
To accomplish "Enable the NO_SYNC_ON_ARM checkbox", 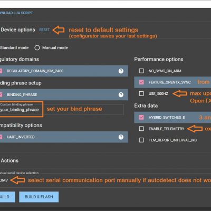I will [x=141, y=71].
